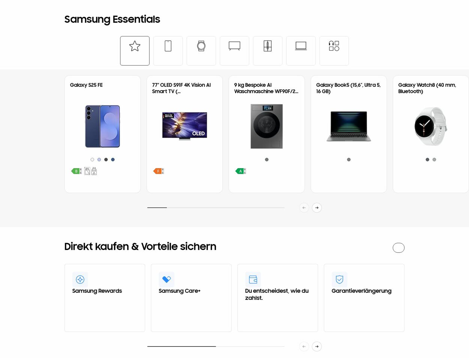469x358 pixels.
Task: Click the 9 kg Bespoke AI Waschmaschine title
Action: pyautogui.click(x=266, y=88)
